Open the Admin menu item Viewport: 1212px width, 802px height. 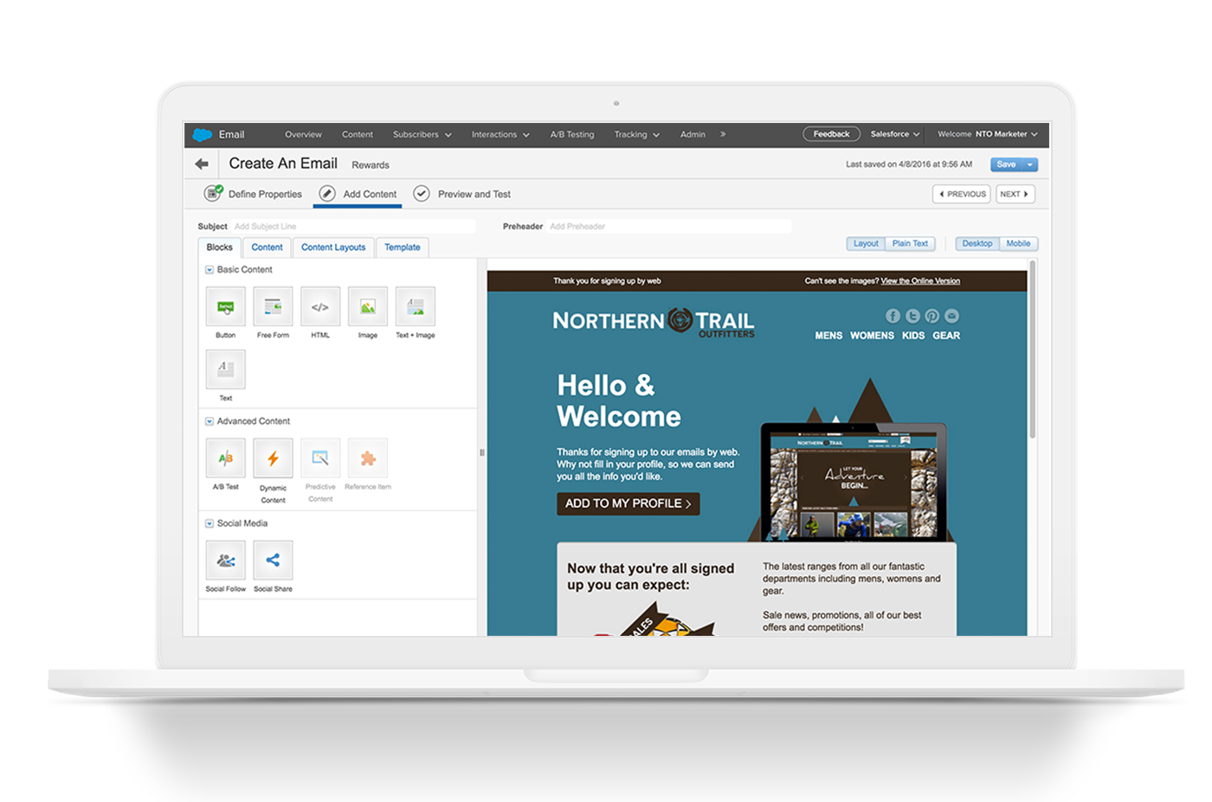coord(693,134)
